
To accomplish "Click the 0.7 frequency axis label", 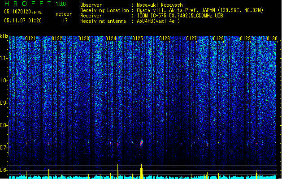I will (4, 148).
